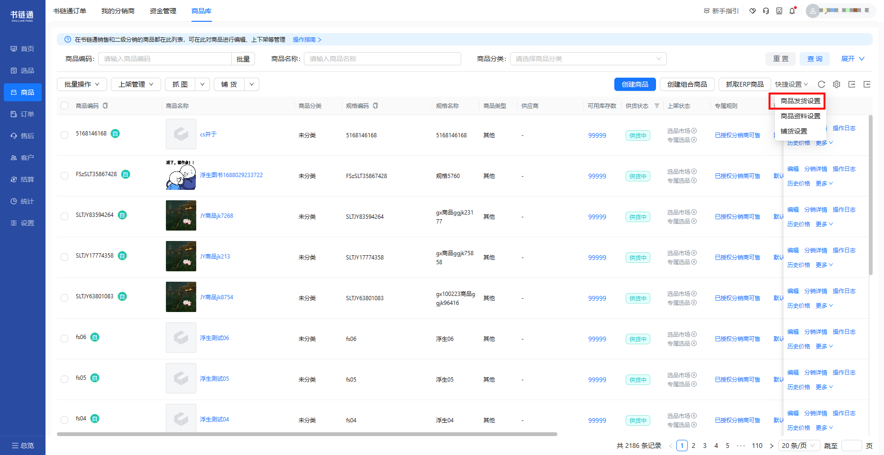The height and width of the screenshot is (455, 884).
Task: Open the 统计 sidebar item
Action: (23, 201)
